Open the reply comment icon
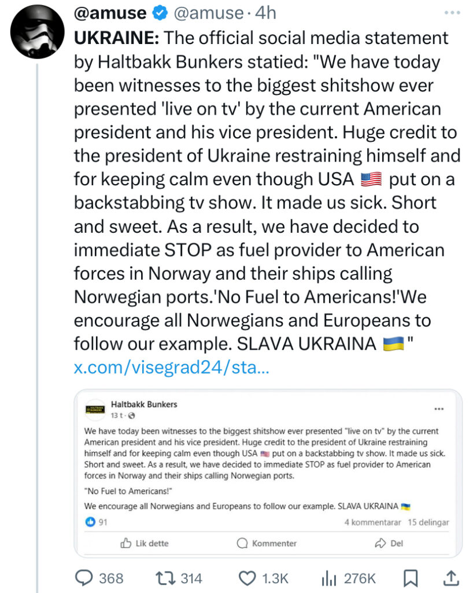473x593 pixels. [84, 578]
